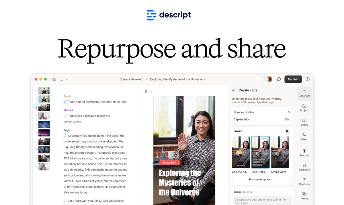344x205 pixels.
Task: Click the Sarah speaker label
Action: pyautogui.click(x=67, y=96)
